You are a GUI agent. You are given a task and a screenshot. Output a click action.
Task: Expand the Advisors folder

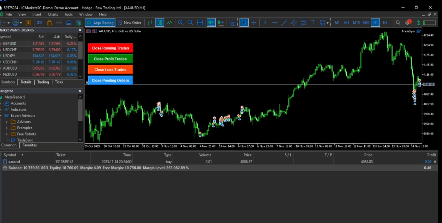pos(6,122)
